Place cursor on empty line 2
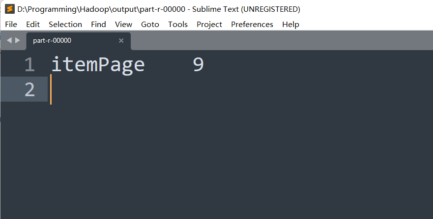The width and height of the screenshot is (433, 219). click(x=147, y=89)
